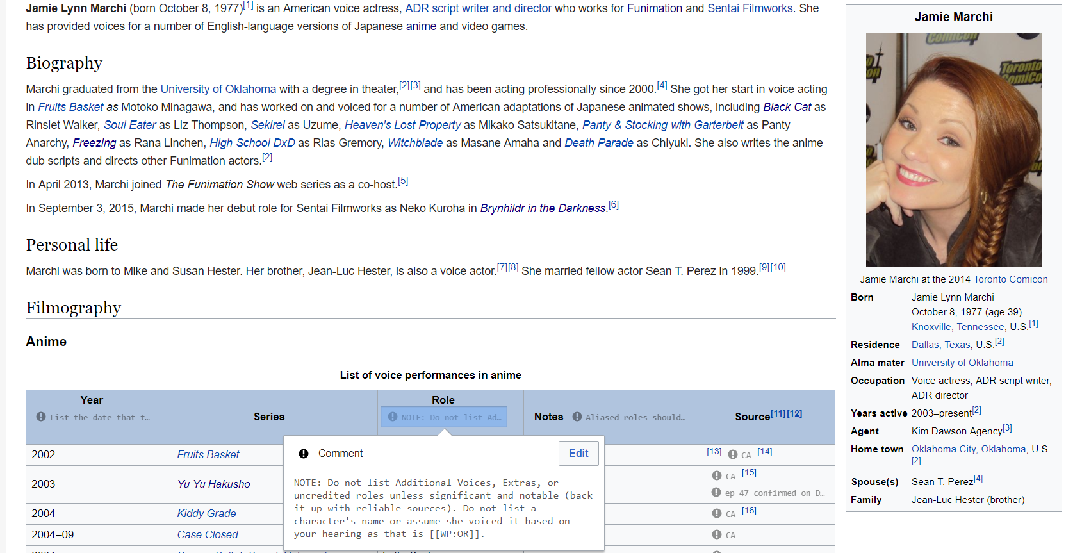The height and width of the screenshot is (553, 1066).
Task: Click the 'List of voice performances in anime' caption
Action: [430, 375]
